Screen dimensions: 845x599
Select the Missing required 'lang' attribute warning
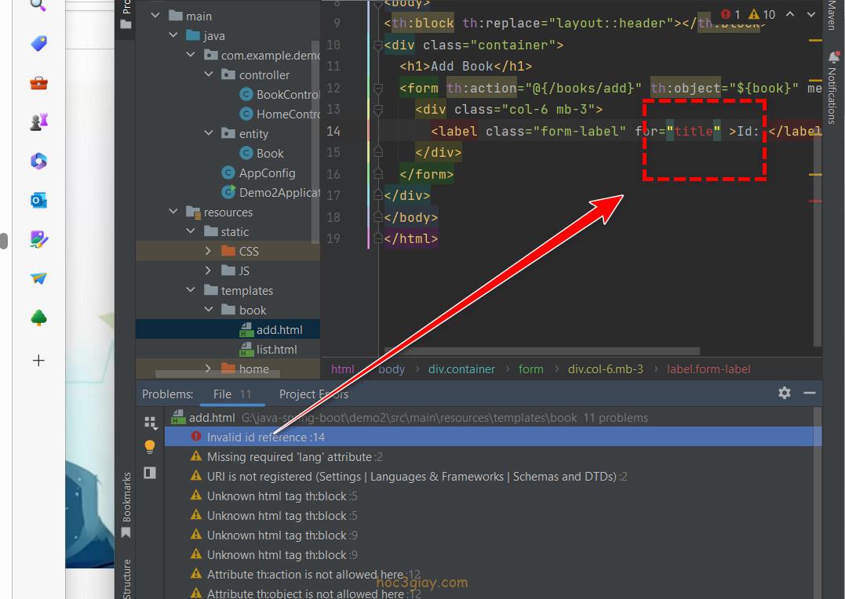pos(289,457)
